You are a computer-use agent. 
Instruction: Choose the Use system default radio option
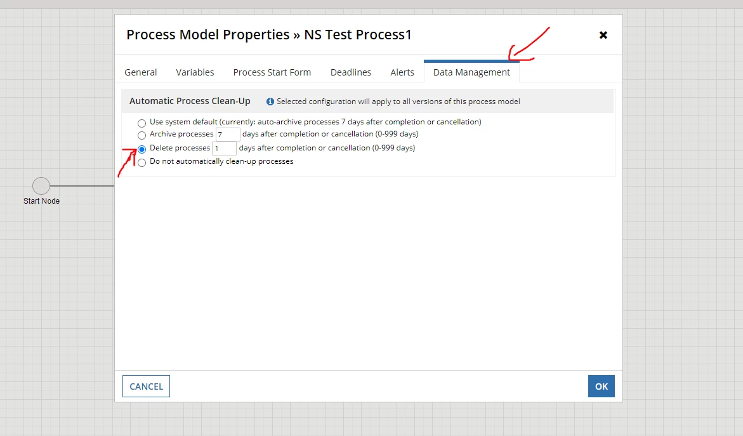coord(141,123)
